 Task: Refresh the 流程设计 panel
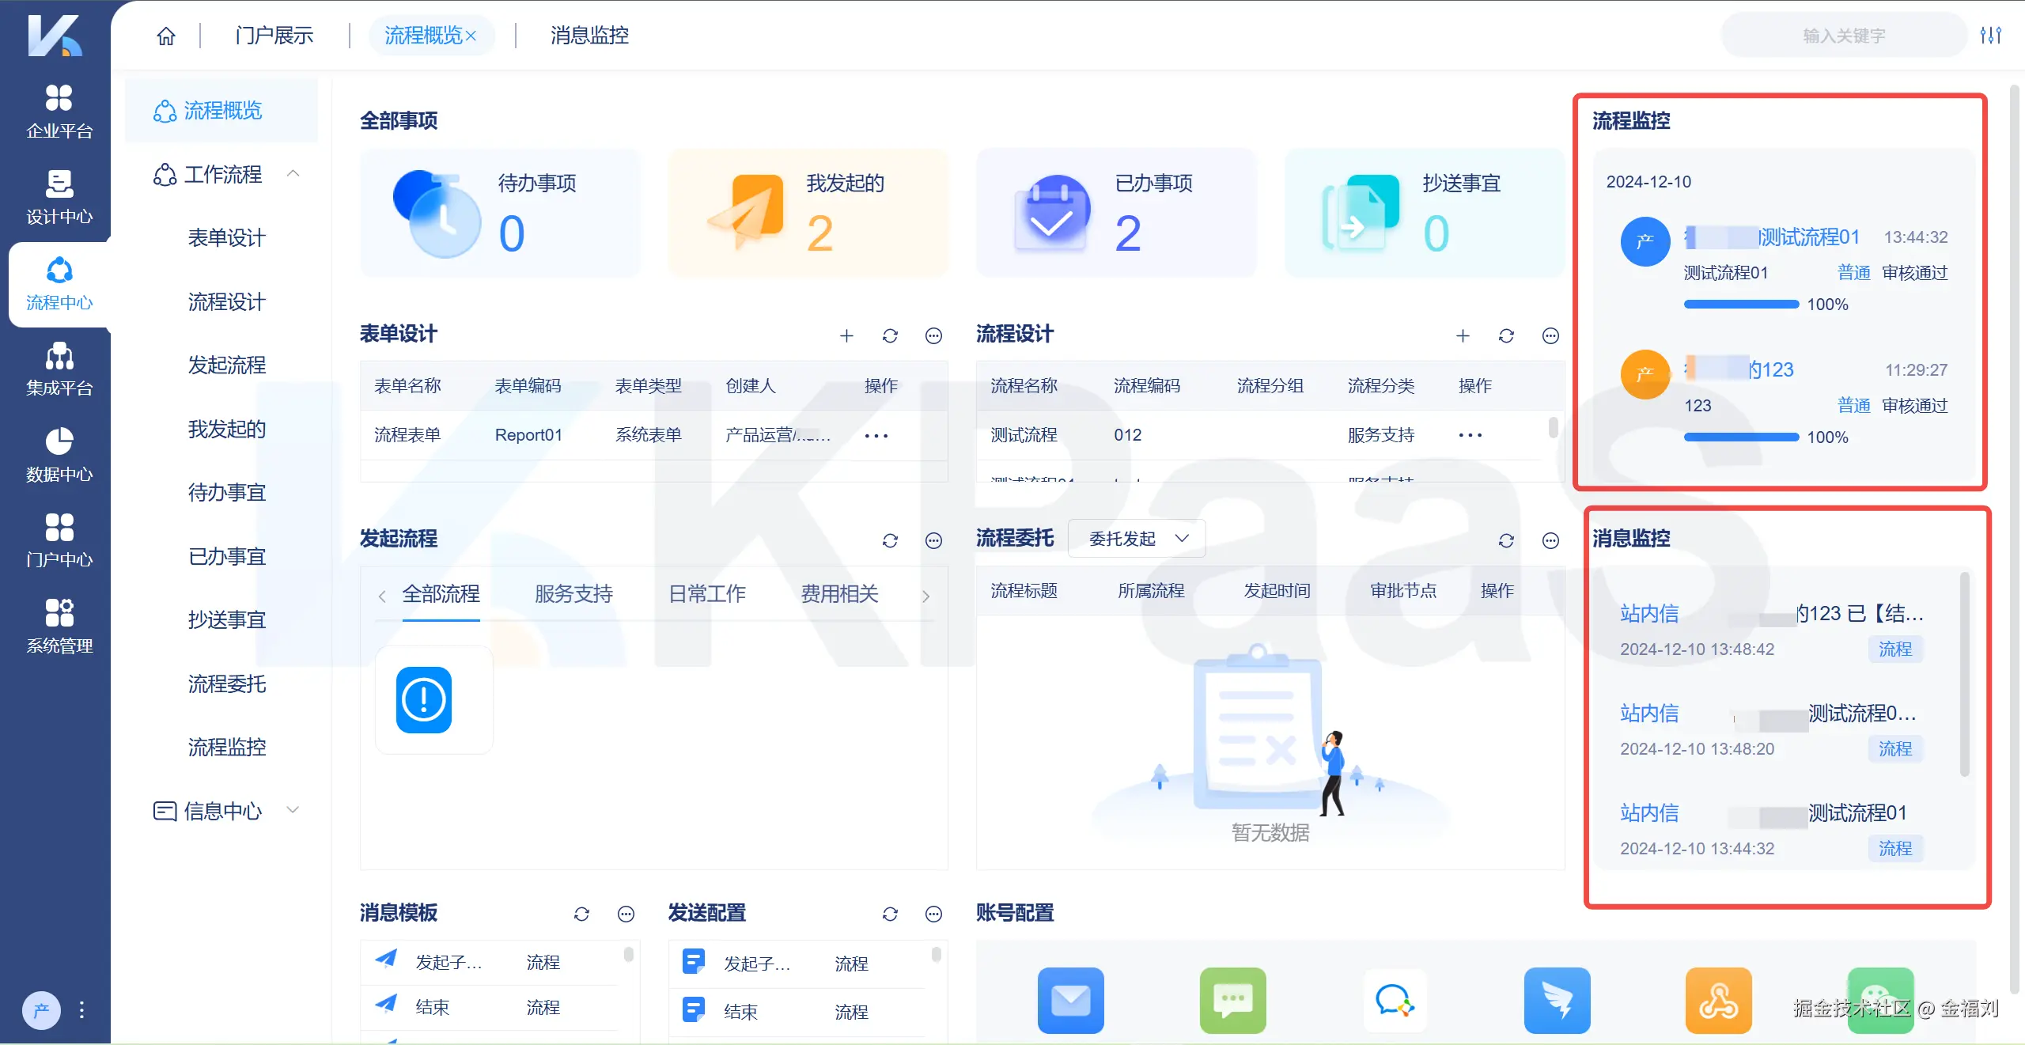[1506, 336]
